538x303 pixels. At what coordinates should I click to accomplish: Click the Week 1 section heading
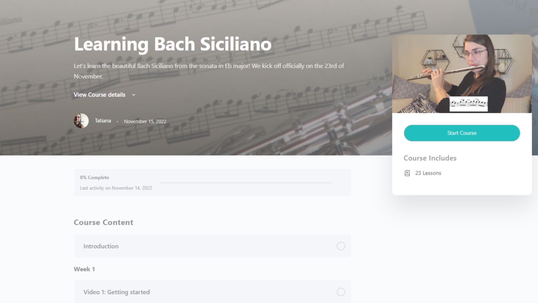(x=84, y=269)
